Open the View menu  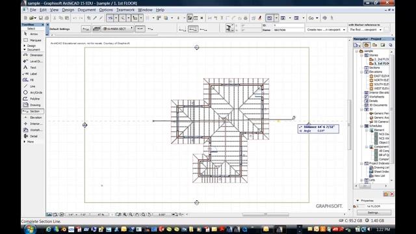coord(54,10)
